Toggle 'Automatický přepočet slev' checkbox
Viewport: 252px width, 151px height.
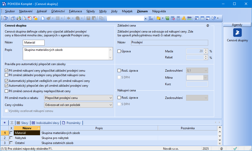7,86
